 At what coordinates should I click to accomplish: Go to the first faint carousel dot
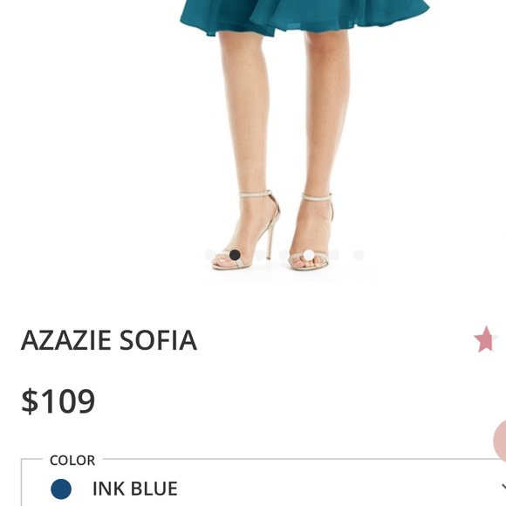210,255
